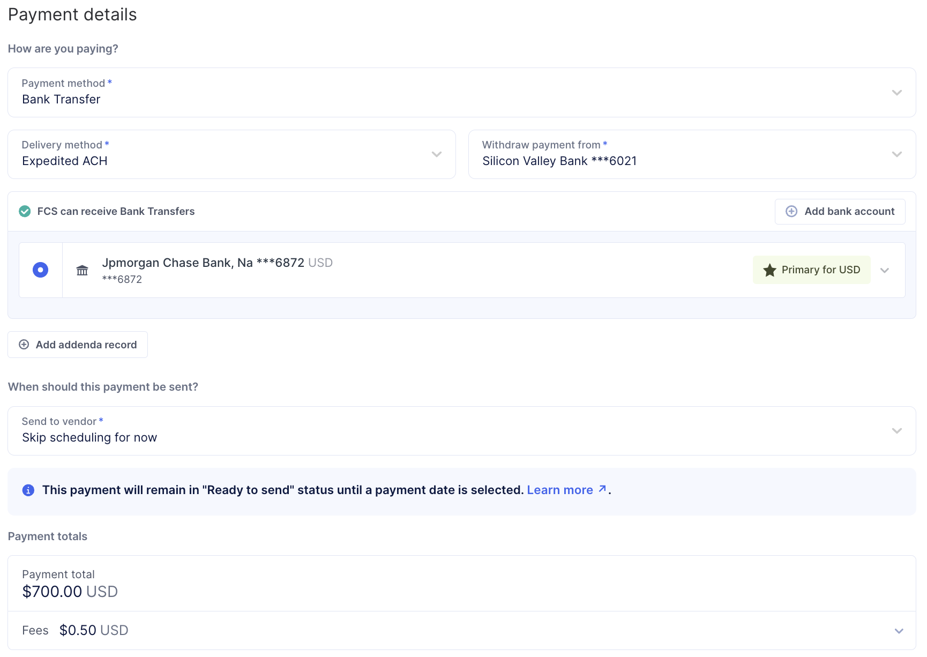Image resolution: width=927 pixels, height=657 pixels.
Task: Open the Send to vendor dropdown
Action: tap(461, 431)
